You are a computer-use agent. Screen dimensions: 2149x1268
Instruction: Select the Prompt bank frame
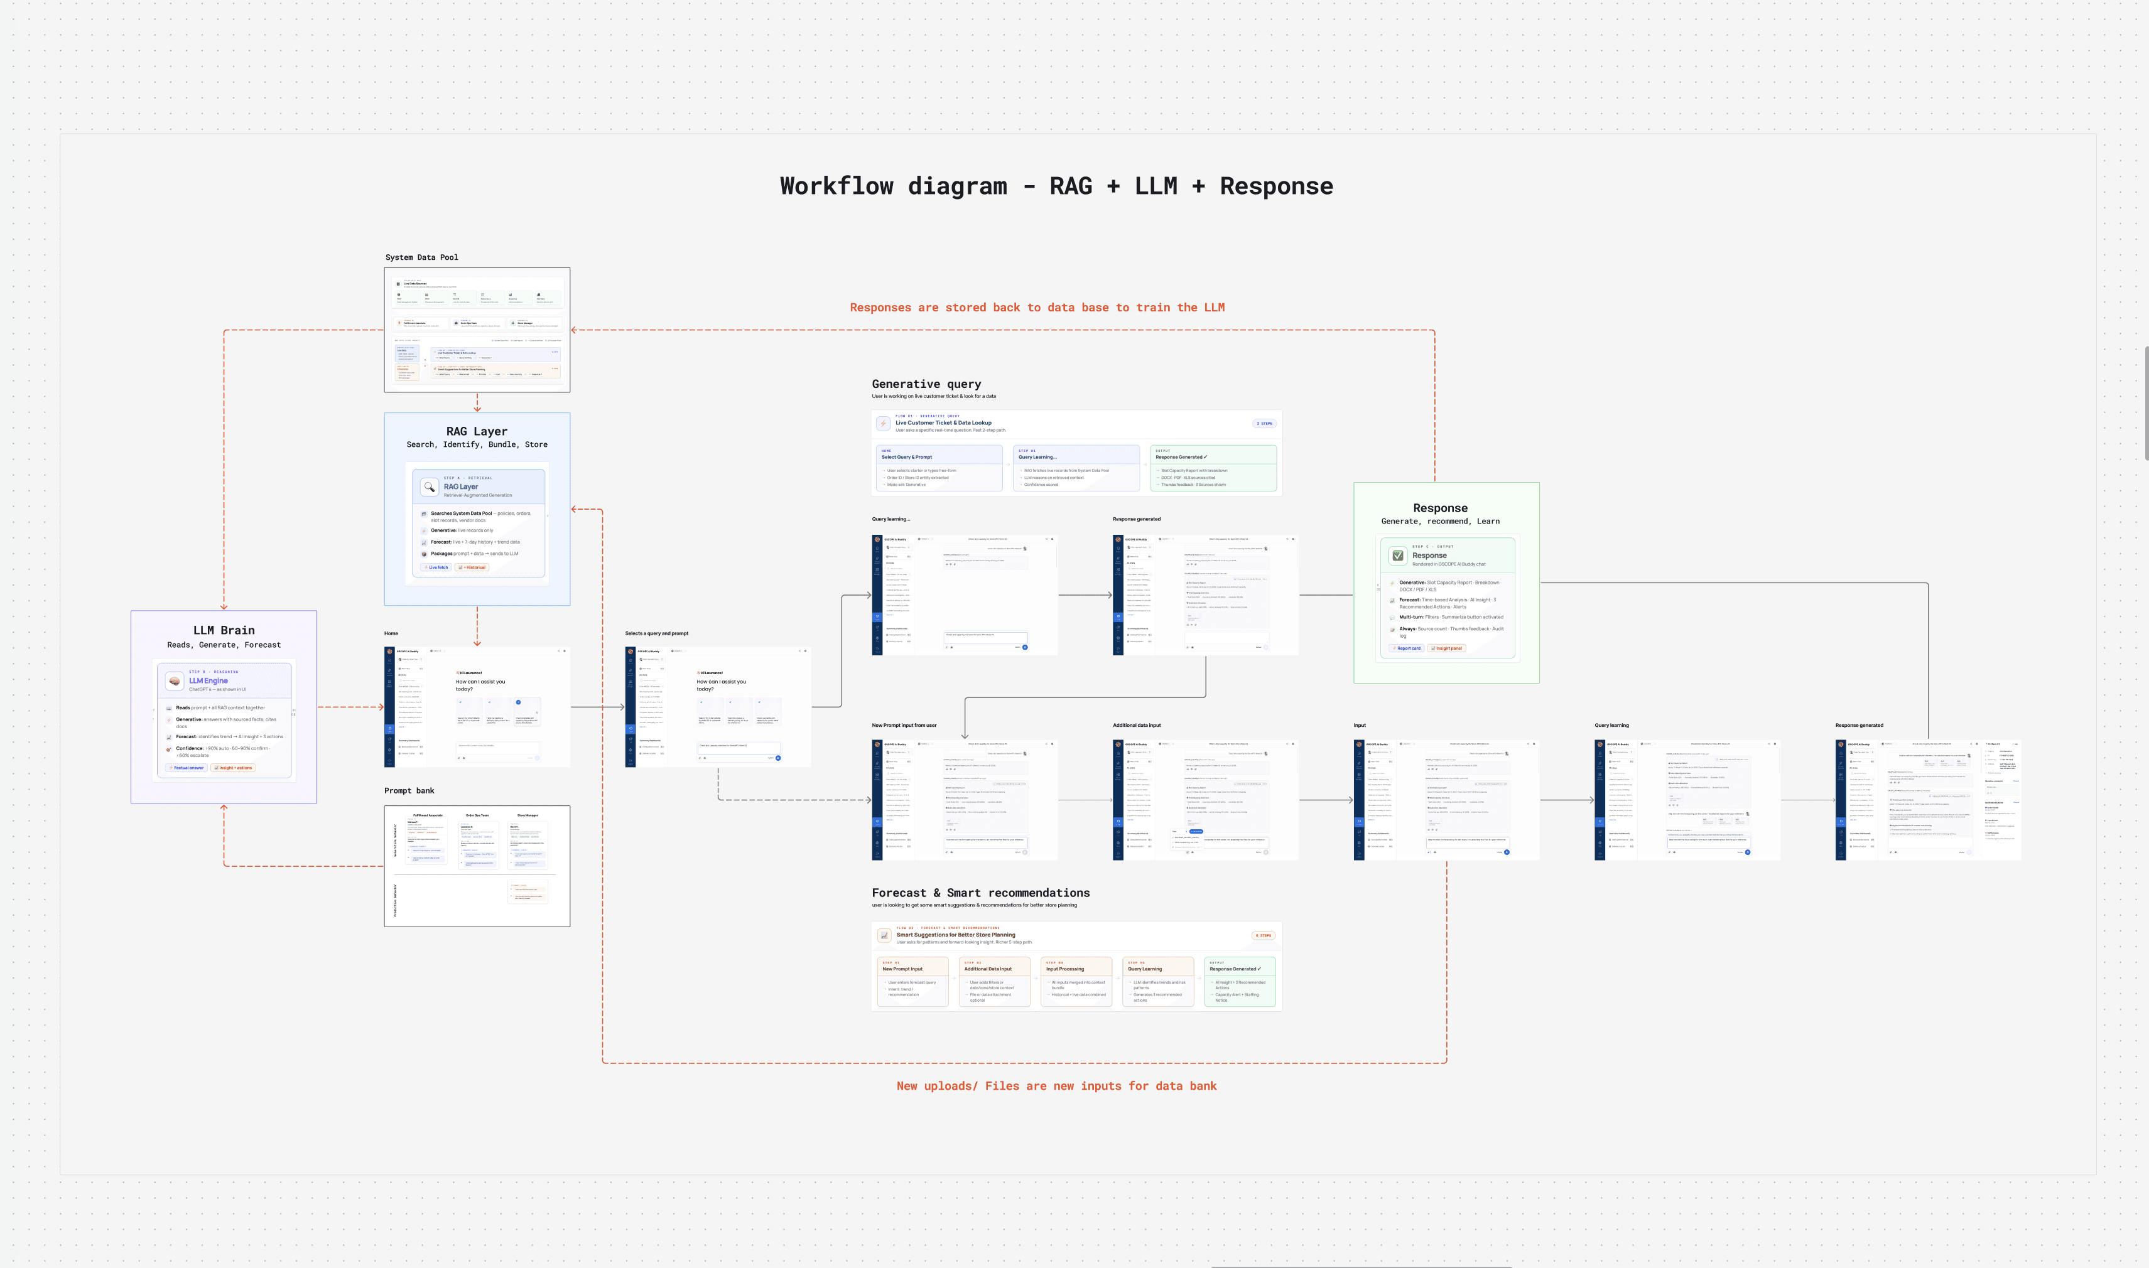point(477,866)
